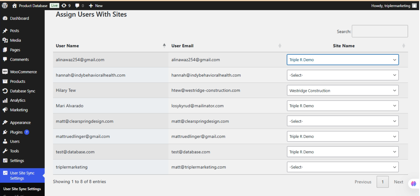420x196 pixels.
Task: Click the Next pagination button
Action: click(398, 182)
